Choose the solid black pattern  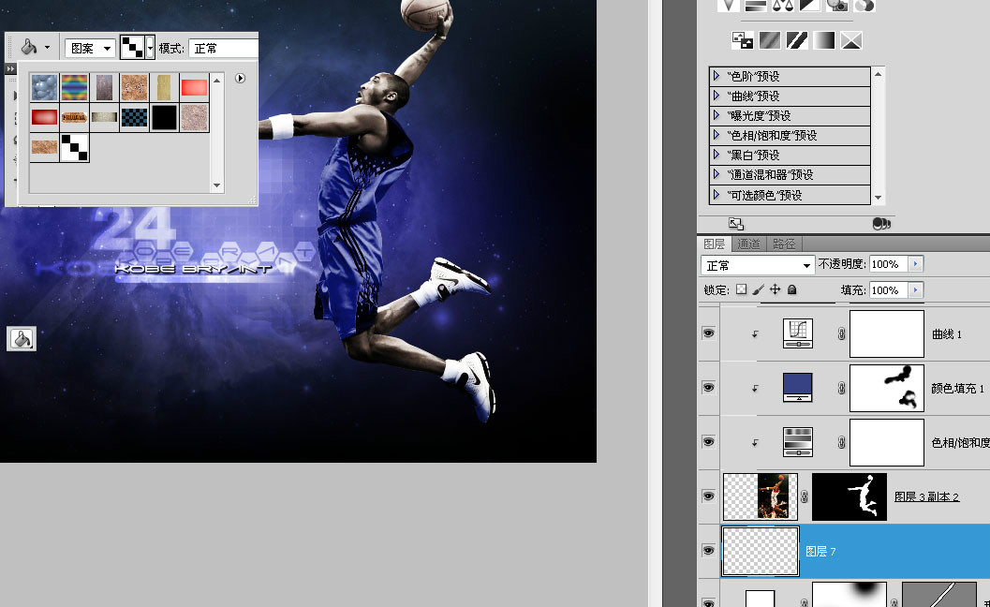164,117
